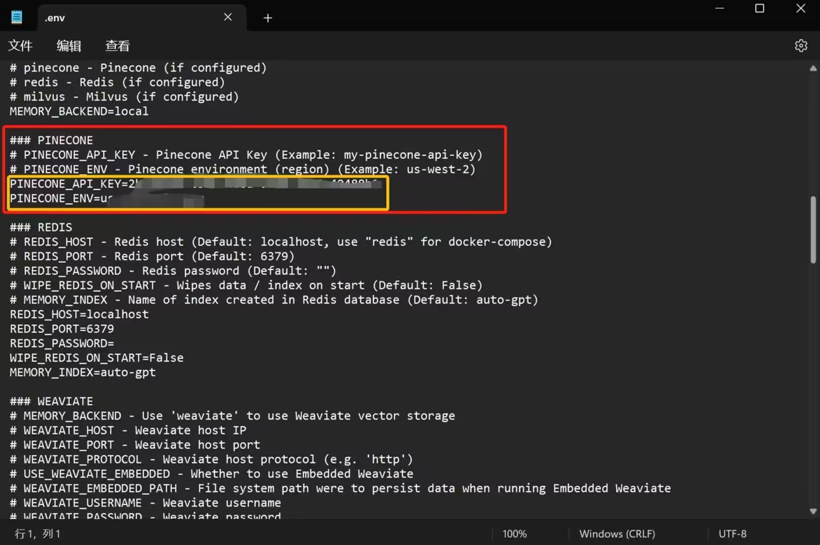Click the ### PINECONE heading line
This screenshot has height=545, width=820.
click(52, 140)
